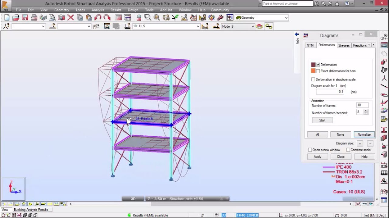Enable Exact deformation for bars
389x218 pixels.
tap(318, 71)
